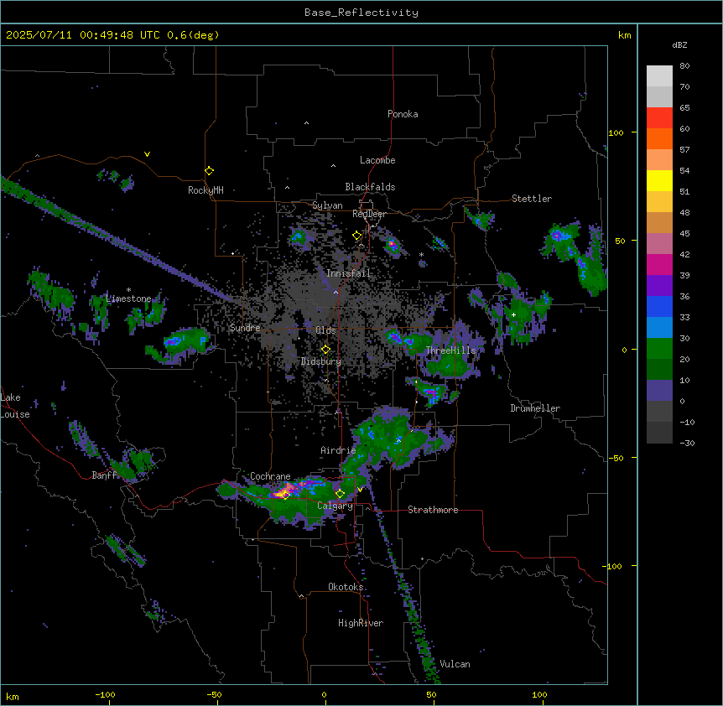The image size is (723, 706).
Task: Pick the bright yellow 51-54 dBZ swatch
Action: pyautogui.click(x=659, y=180)
